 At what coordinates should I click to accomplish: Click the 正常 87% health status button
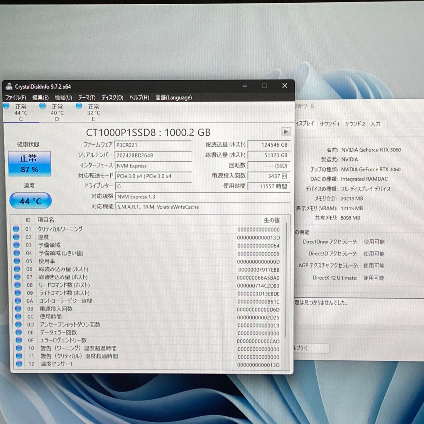click(30, 163)
